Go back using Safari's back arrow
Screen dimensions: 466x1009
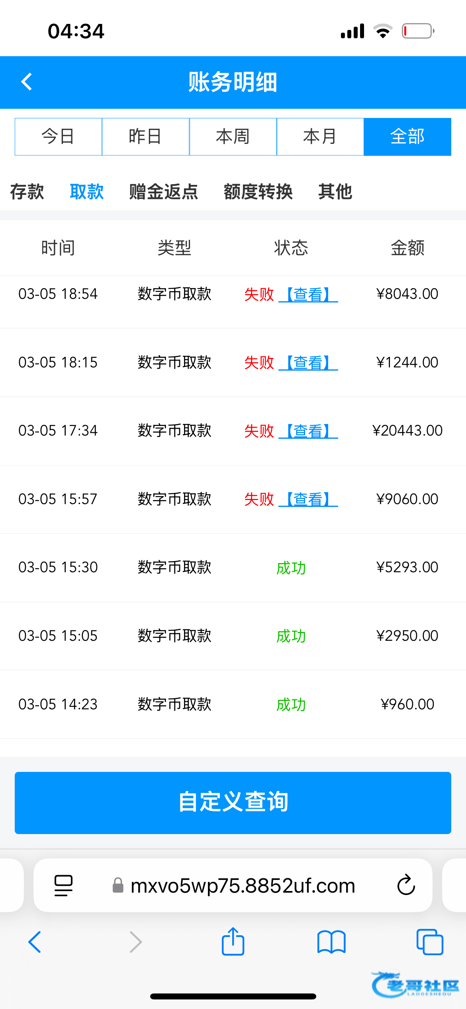(35, 942)
